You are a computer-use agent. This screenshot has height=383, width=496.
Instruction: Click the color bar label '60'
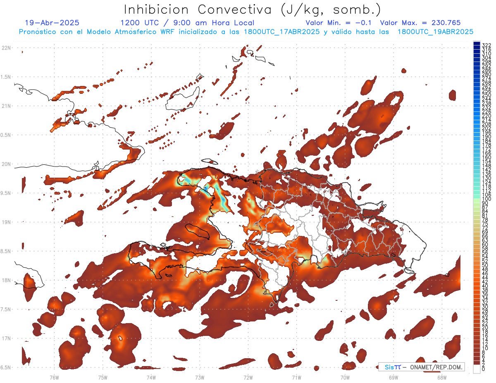coord(485,244)
